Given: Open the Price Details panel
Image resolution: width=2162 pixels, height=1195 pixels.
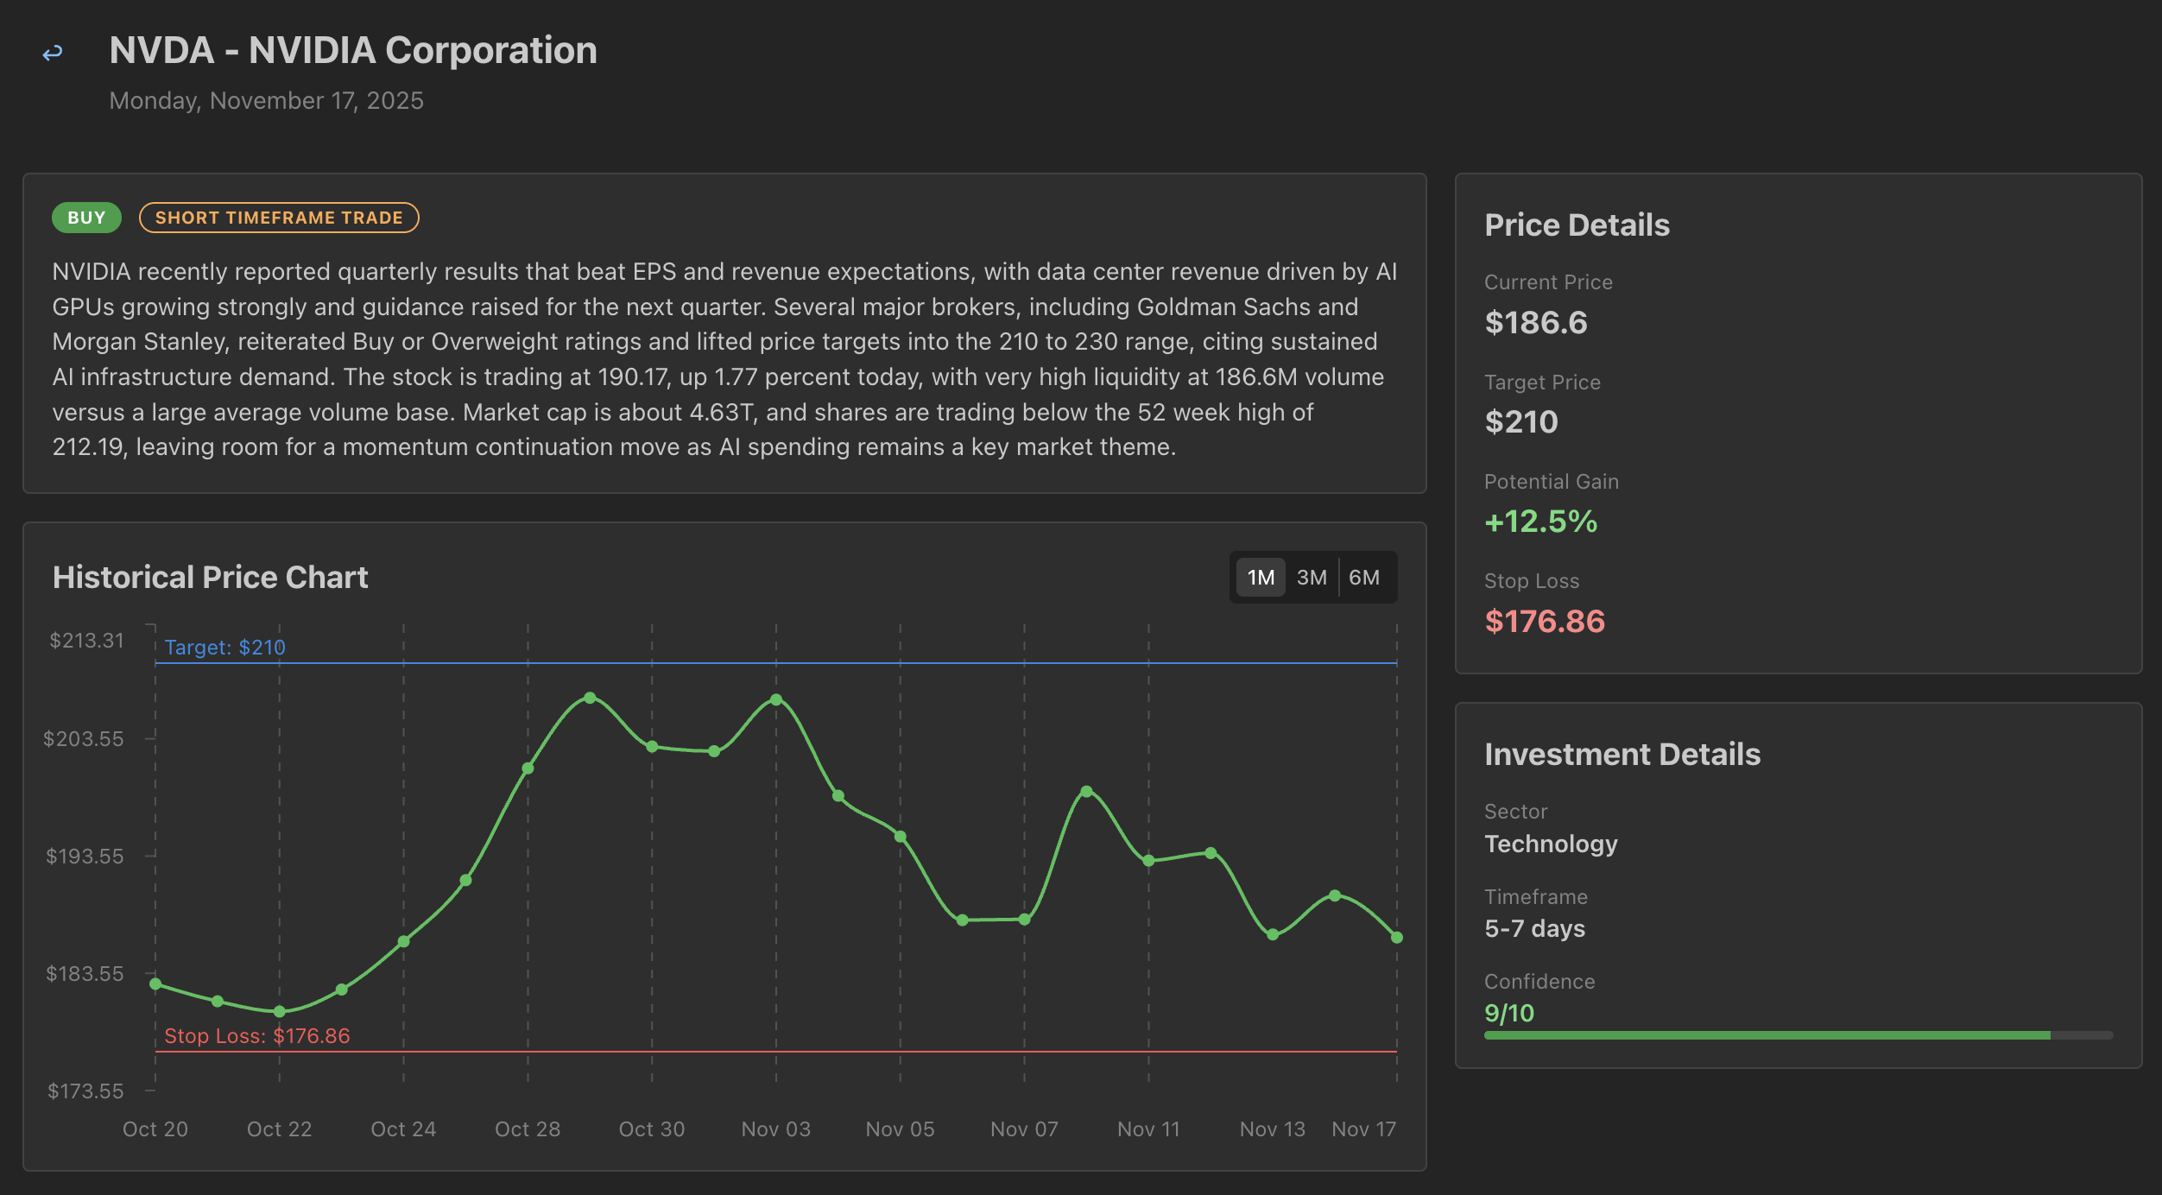Looking at the screenshot, I should pos(1576,224).
